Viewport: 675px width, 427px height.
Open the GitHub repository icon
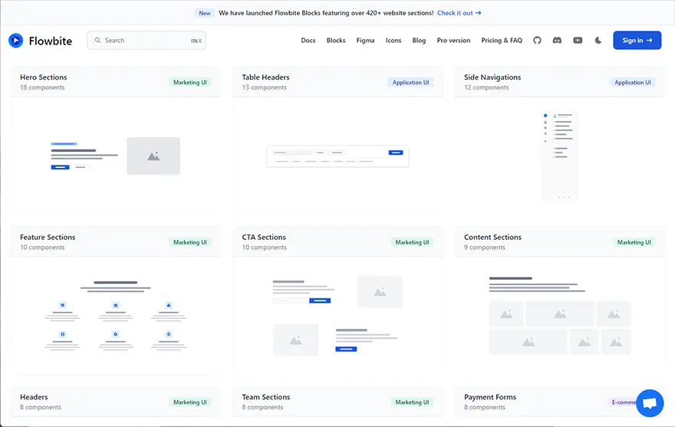click(x=537, y=41)
